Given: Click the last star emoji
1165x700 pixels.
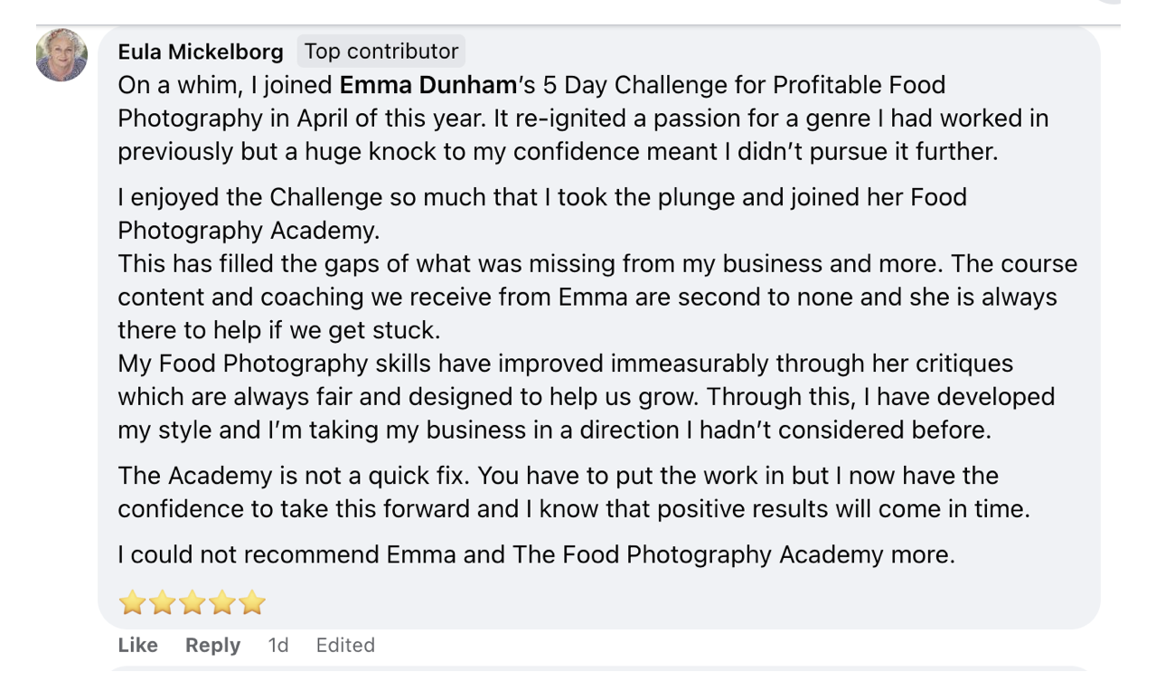Looking at the screenshot, I should [251, 602].
